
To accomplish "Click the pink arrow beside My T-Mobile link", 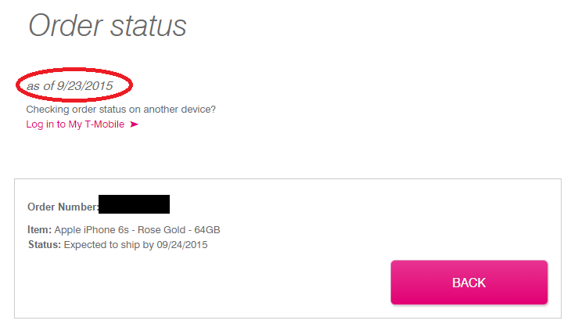I will 134,124.
